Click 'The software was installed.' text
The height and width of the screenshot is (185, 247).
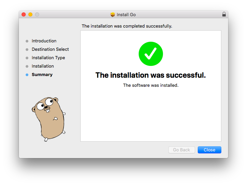[151, 85]
